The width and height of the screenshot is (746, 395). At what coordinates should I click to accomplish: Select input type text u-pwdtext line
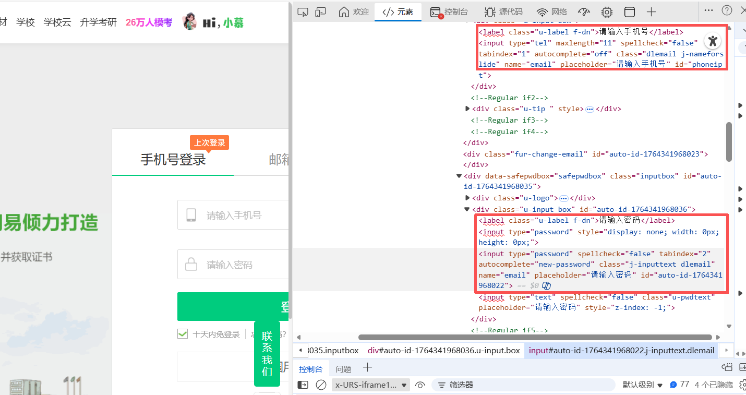click(x=596, y=302)
